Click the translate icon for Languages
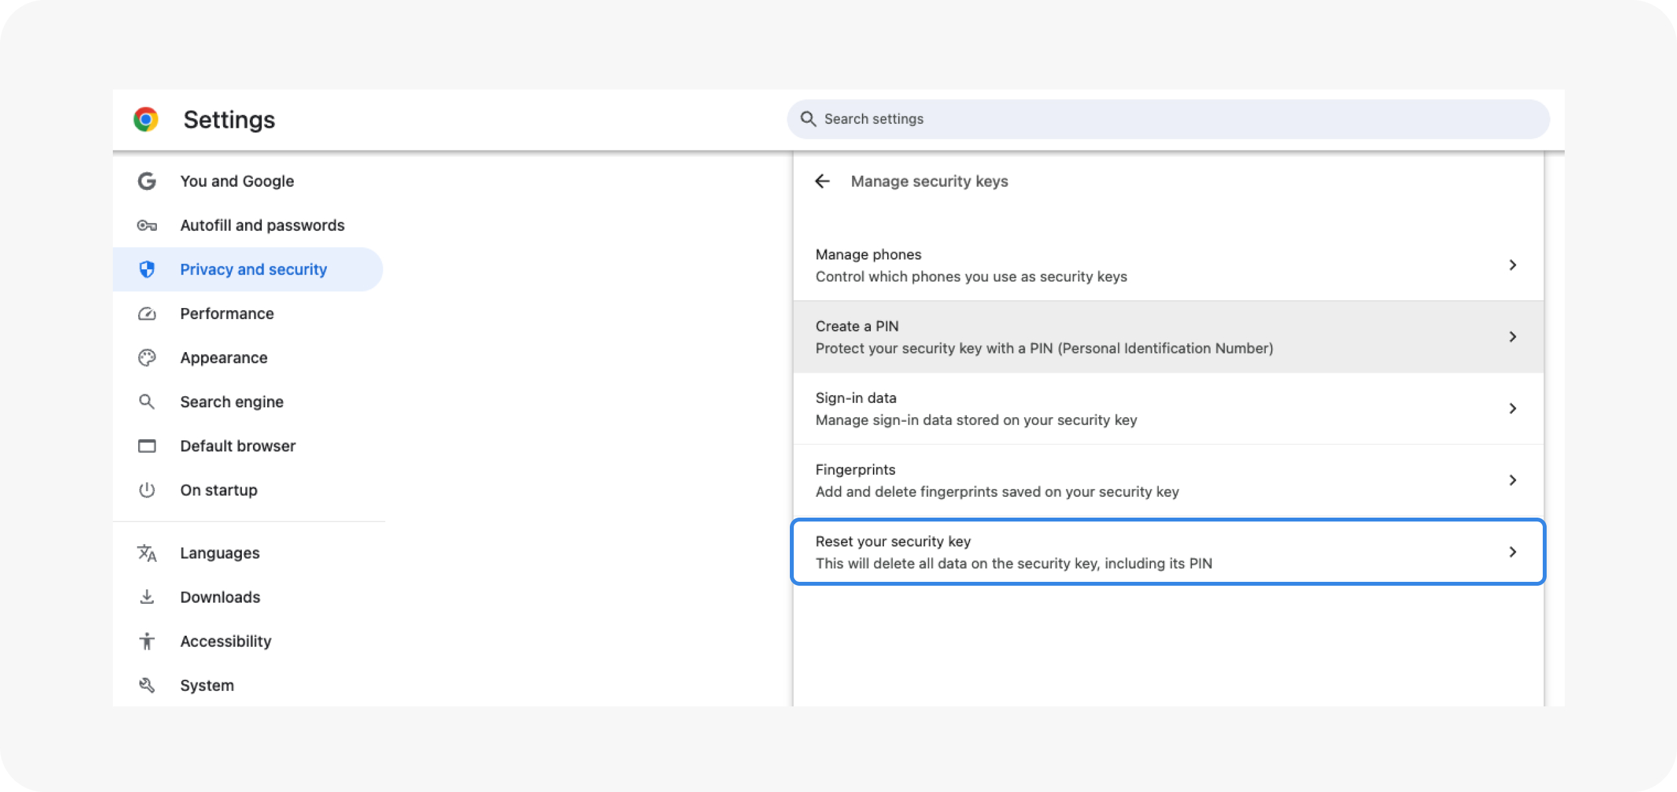Image resolution: width=1677 pixels, height=792 pixels. (x=147, y=553)
